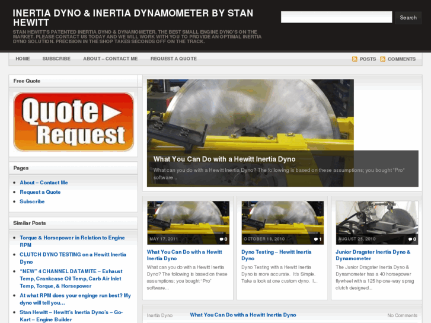The height and width of the screenshot is (323, 431).
Task: Open the Posts feed link
Action: (x=368, y=59)
